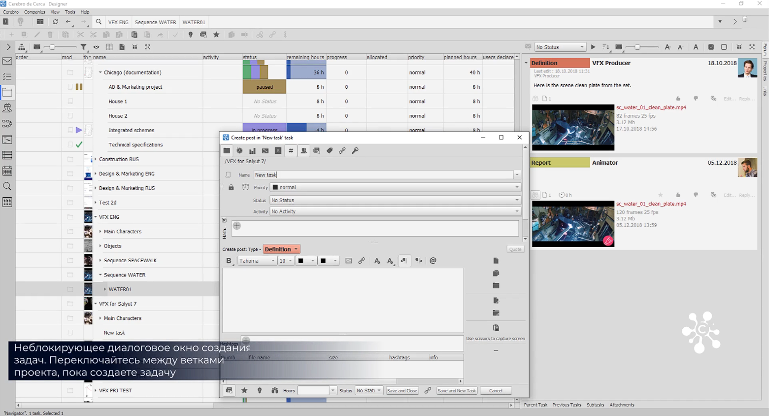Click the key icon in the dialog toolbar
The width and height of the screenshot is (769, 416).
[x=355, y=151]
